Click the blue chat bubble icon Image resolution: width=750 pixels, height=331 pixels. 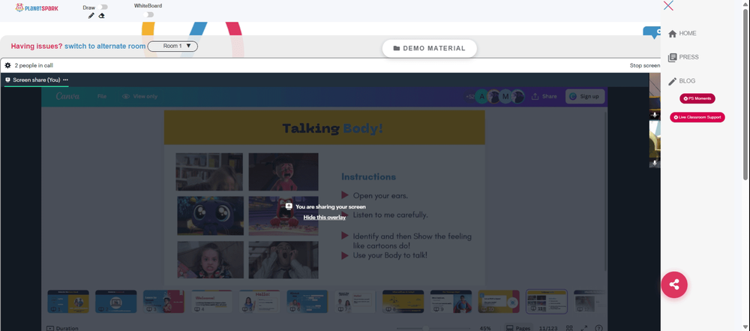pyautogui.click(x=652, y=32)
